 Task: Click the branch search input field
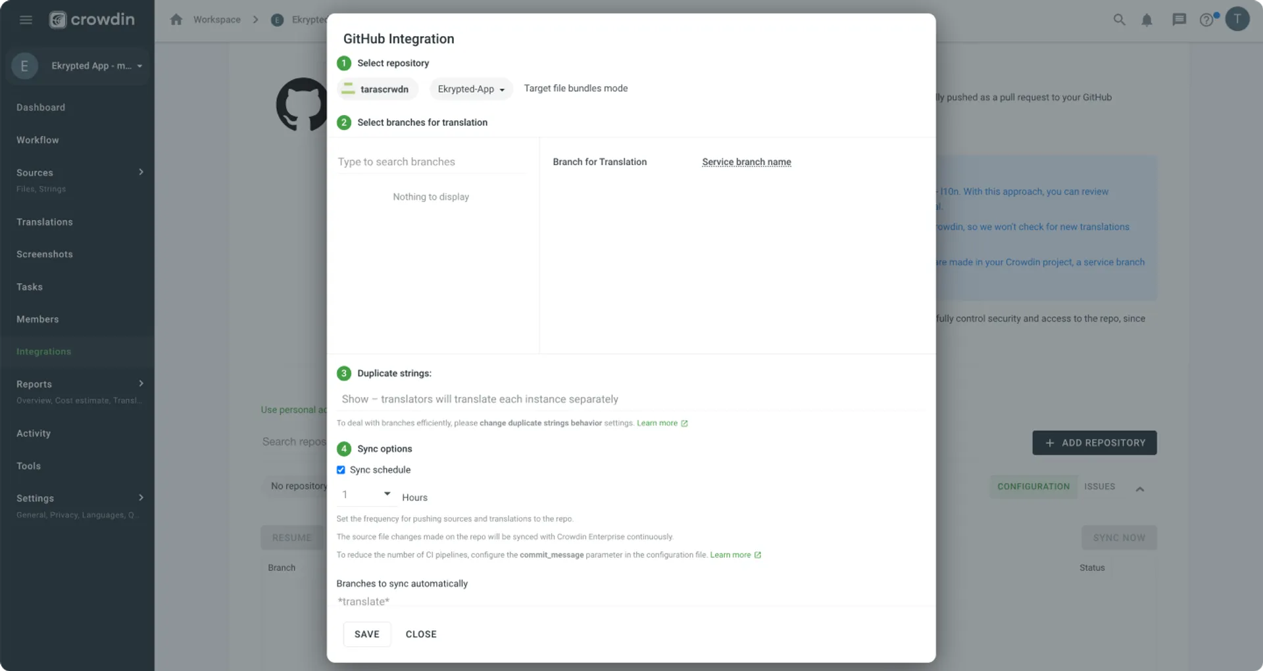432,162
